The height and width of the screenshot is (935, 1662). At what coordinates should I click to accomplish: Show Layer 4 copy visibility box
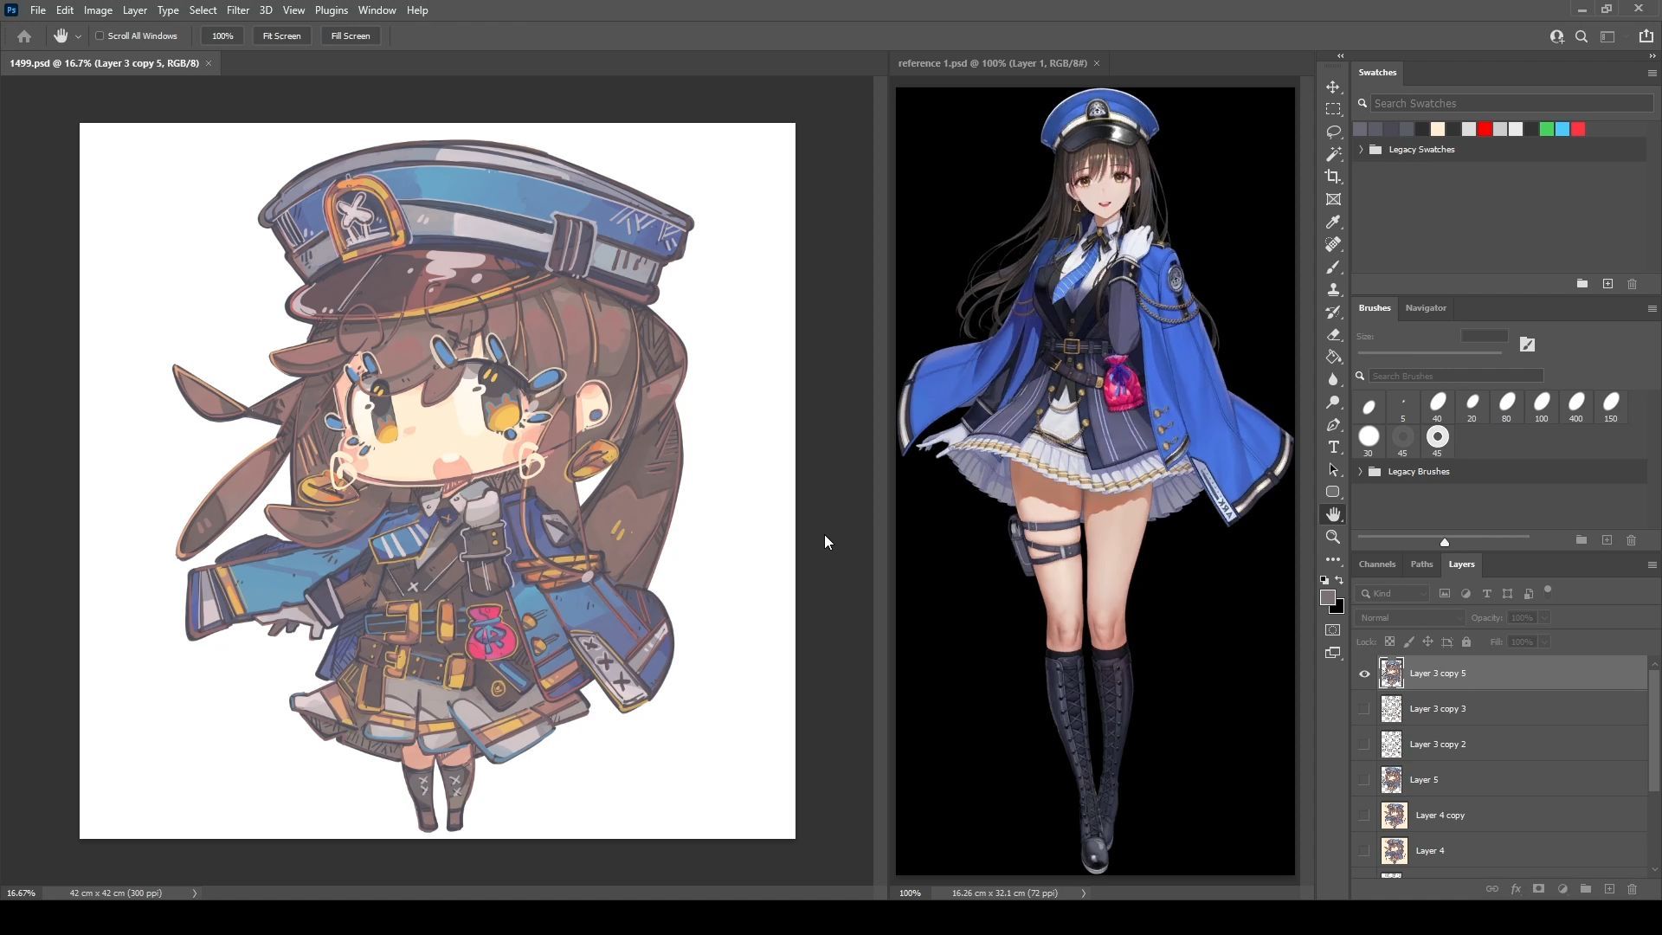[x=1364, y=816]
